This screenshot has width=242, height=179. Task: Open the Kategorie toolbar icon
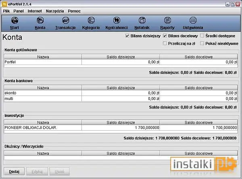(x=91, y=20)
